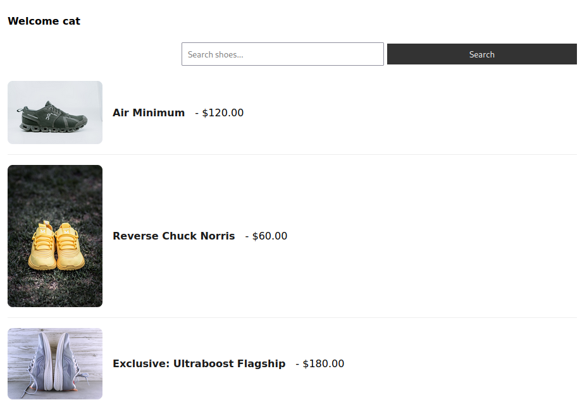Click the Welcome cat heading

44,21
